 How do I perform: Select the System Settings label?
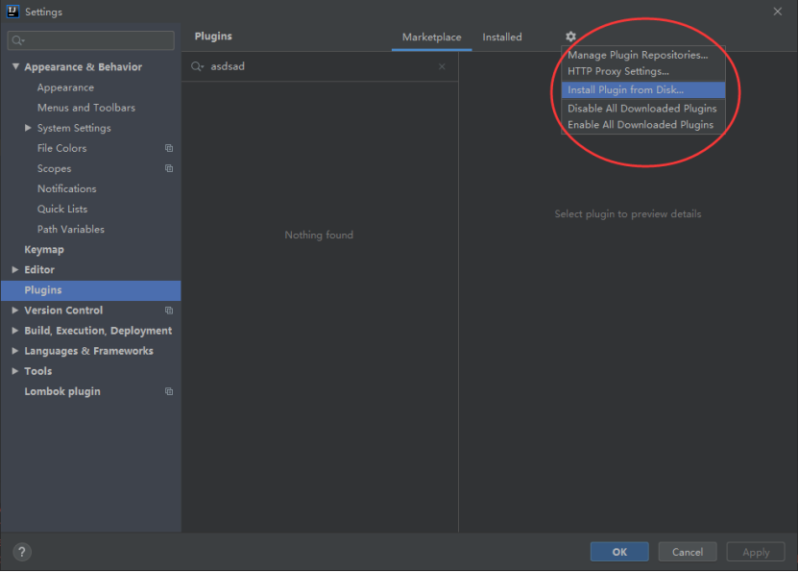click(x=74, y=128)
